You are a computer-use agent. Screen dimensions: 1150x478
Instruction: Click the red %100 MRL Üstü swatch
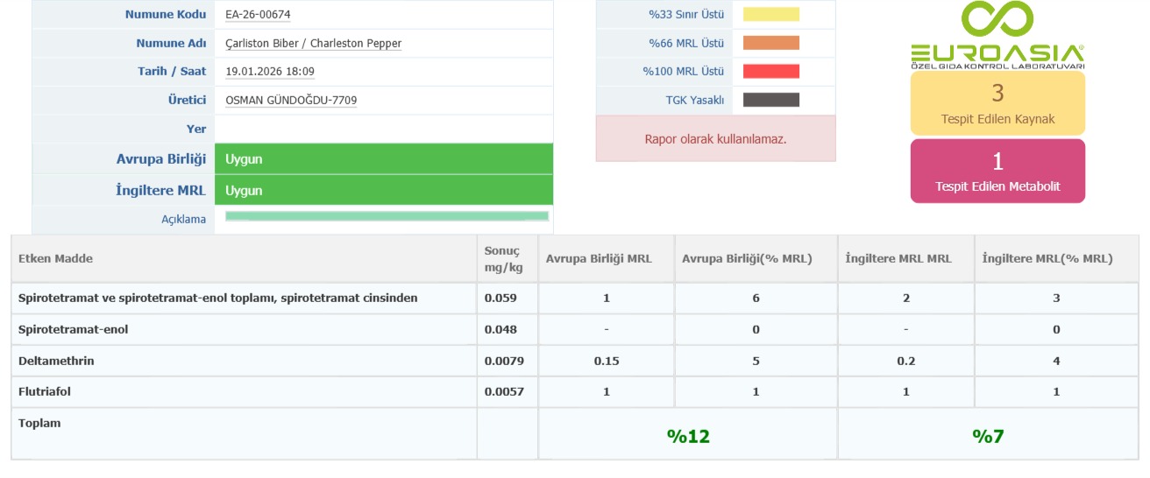tap(771, 72)
